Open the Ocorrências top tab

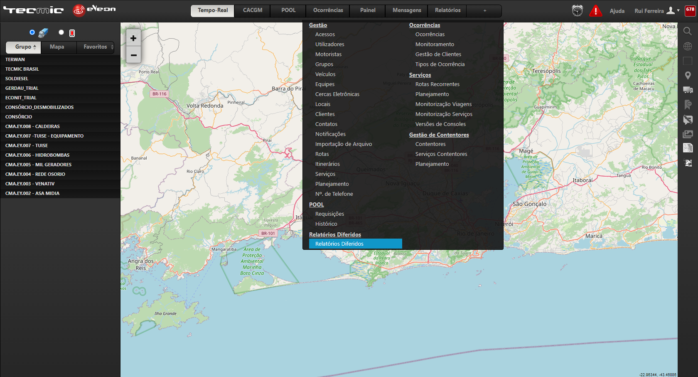pyautogui.click(x=328, y=10)
